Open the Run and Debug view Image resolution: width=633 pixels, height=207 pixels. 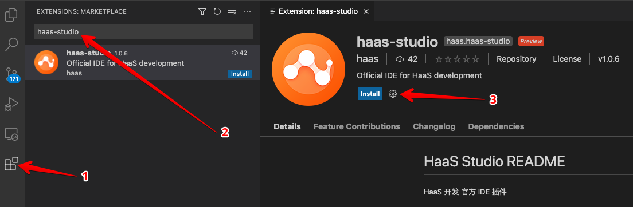[x=11, y=104]
